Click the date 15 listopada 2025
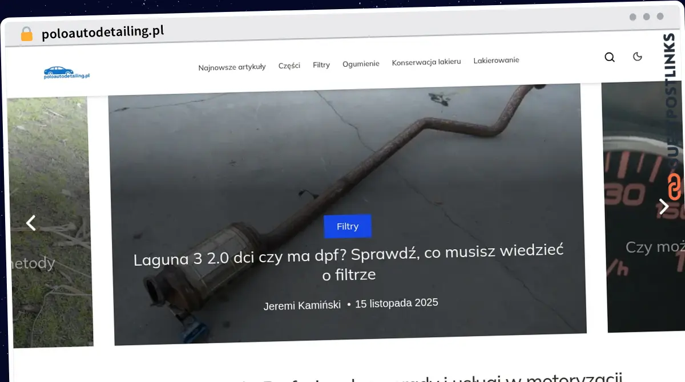Image resolution: width=685 pixels, height=382 pixels. [x=397, y=303]
